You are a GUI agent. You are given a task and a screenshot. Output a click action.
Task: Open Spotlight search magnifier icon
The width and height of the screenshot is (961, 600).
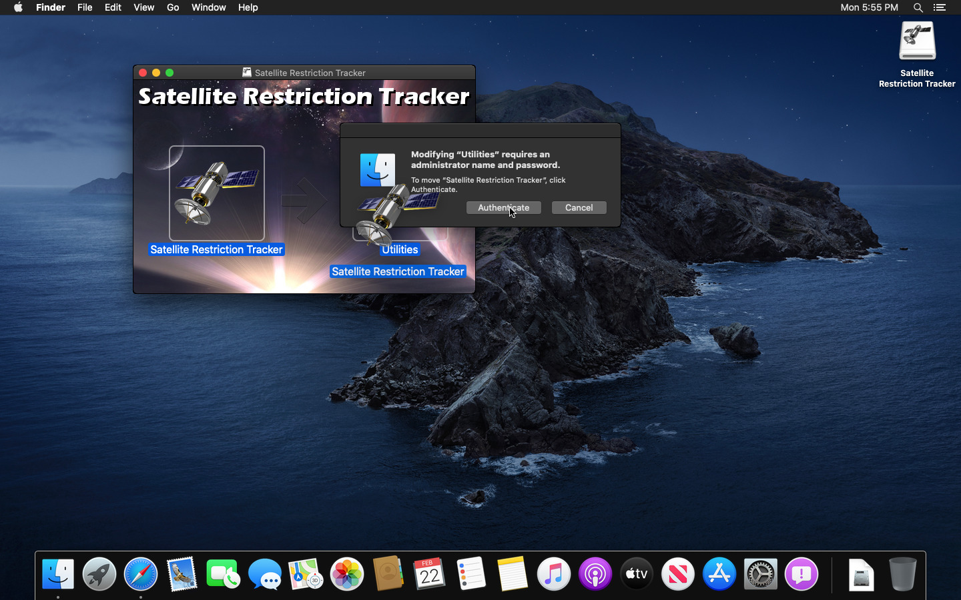tap(918, 7)
